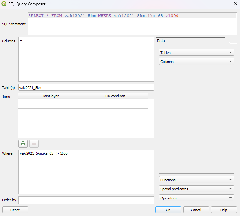Select the Data tab
This screenshot has width=240, height=216.
[161, 41]
